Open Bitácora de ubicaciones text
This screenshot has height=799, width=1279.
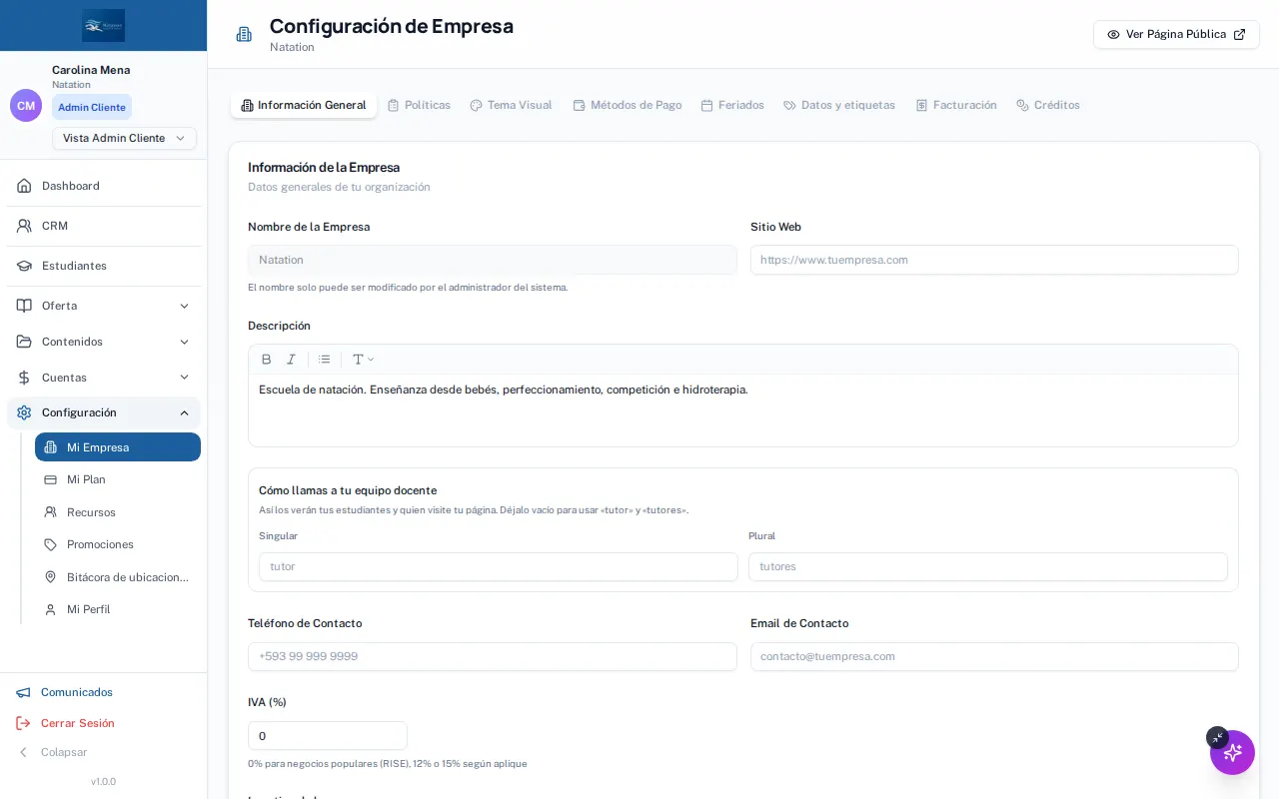pyautogui.click(x=128, y=577)
